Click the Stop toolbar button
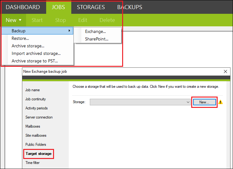 pyautogui.click(x=61, y=20)
